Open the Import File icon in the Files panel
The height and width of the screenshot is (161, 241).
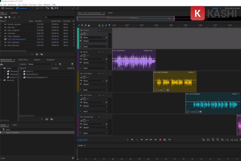point(6,17)
